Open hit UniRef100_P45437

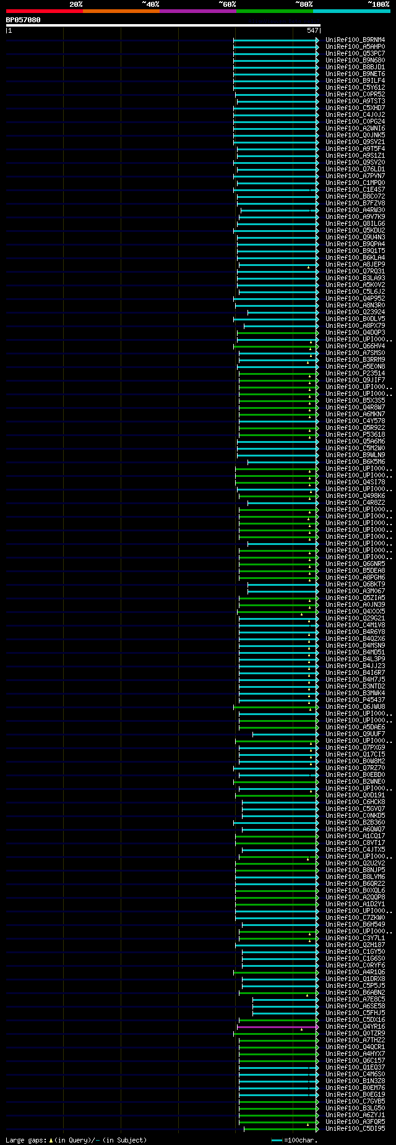pos(355,700)
